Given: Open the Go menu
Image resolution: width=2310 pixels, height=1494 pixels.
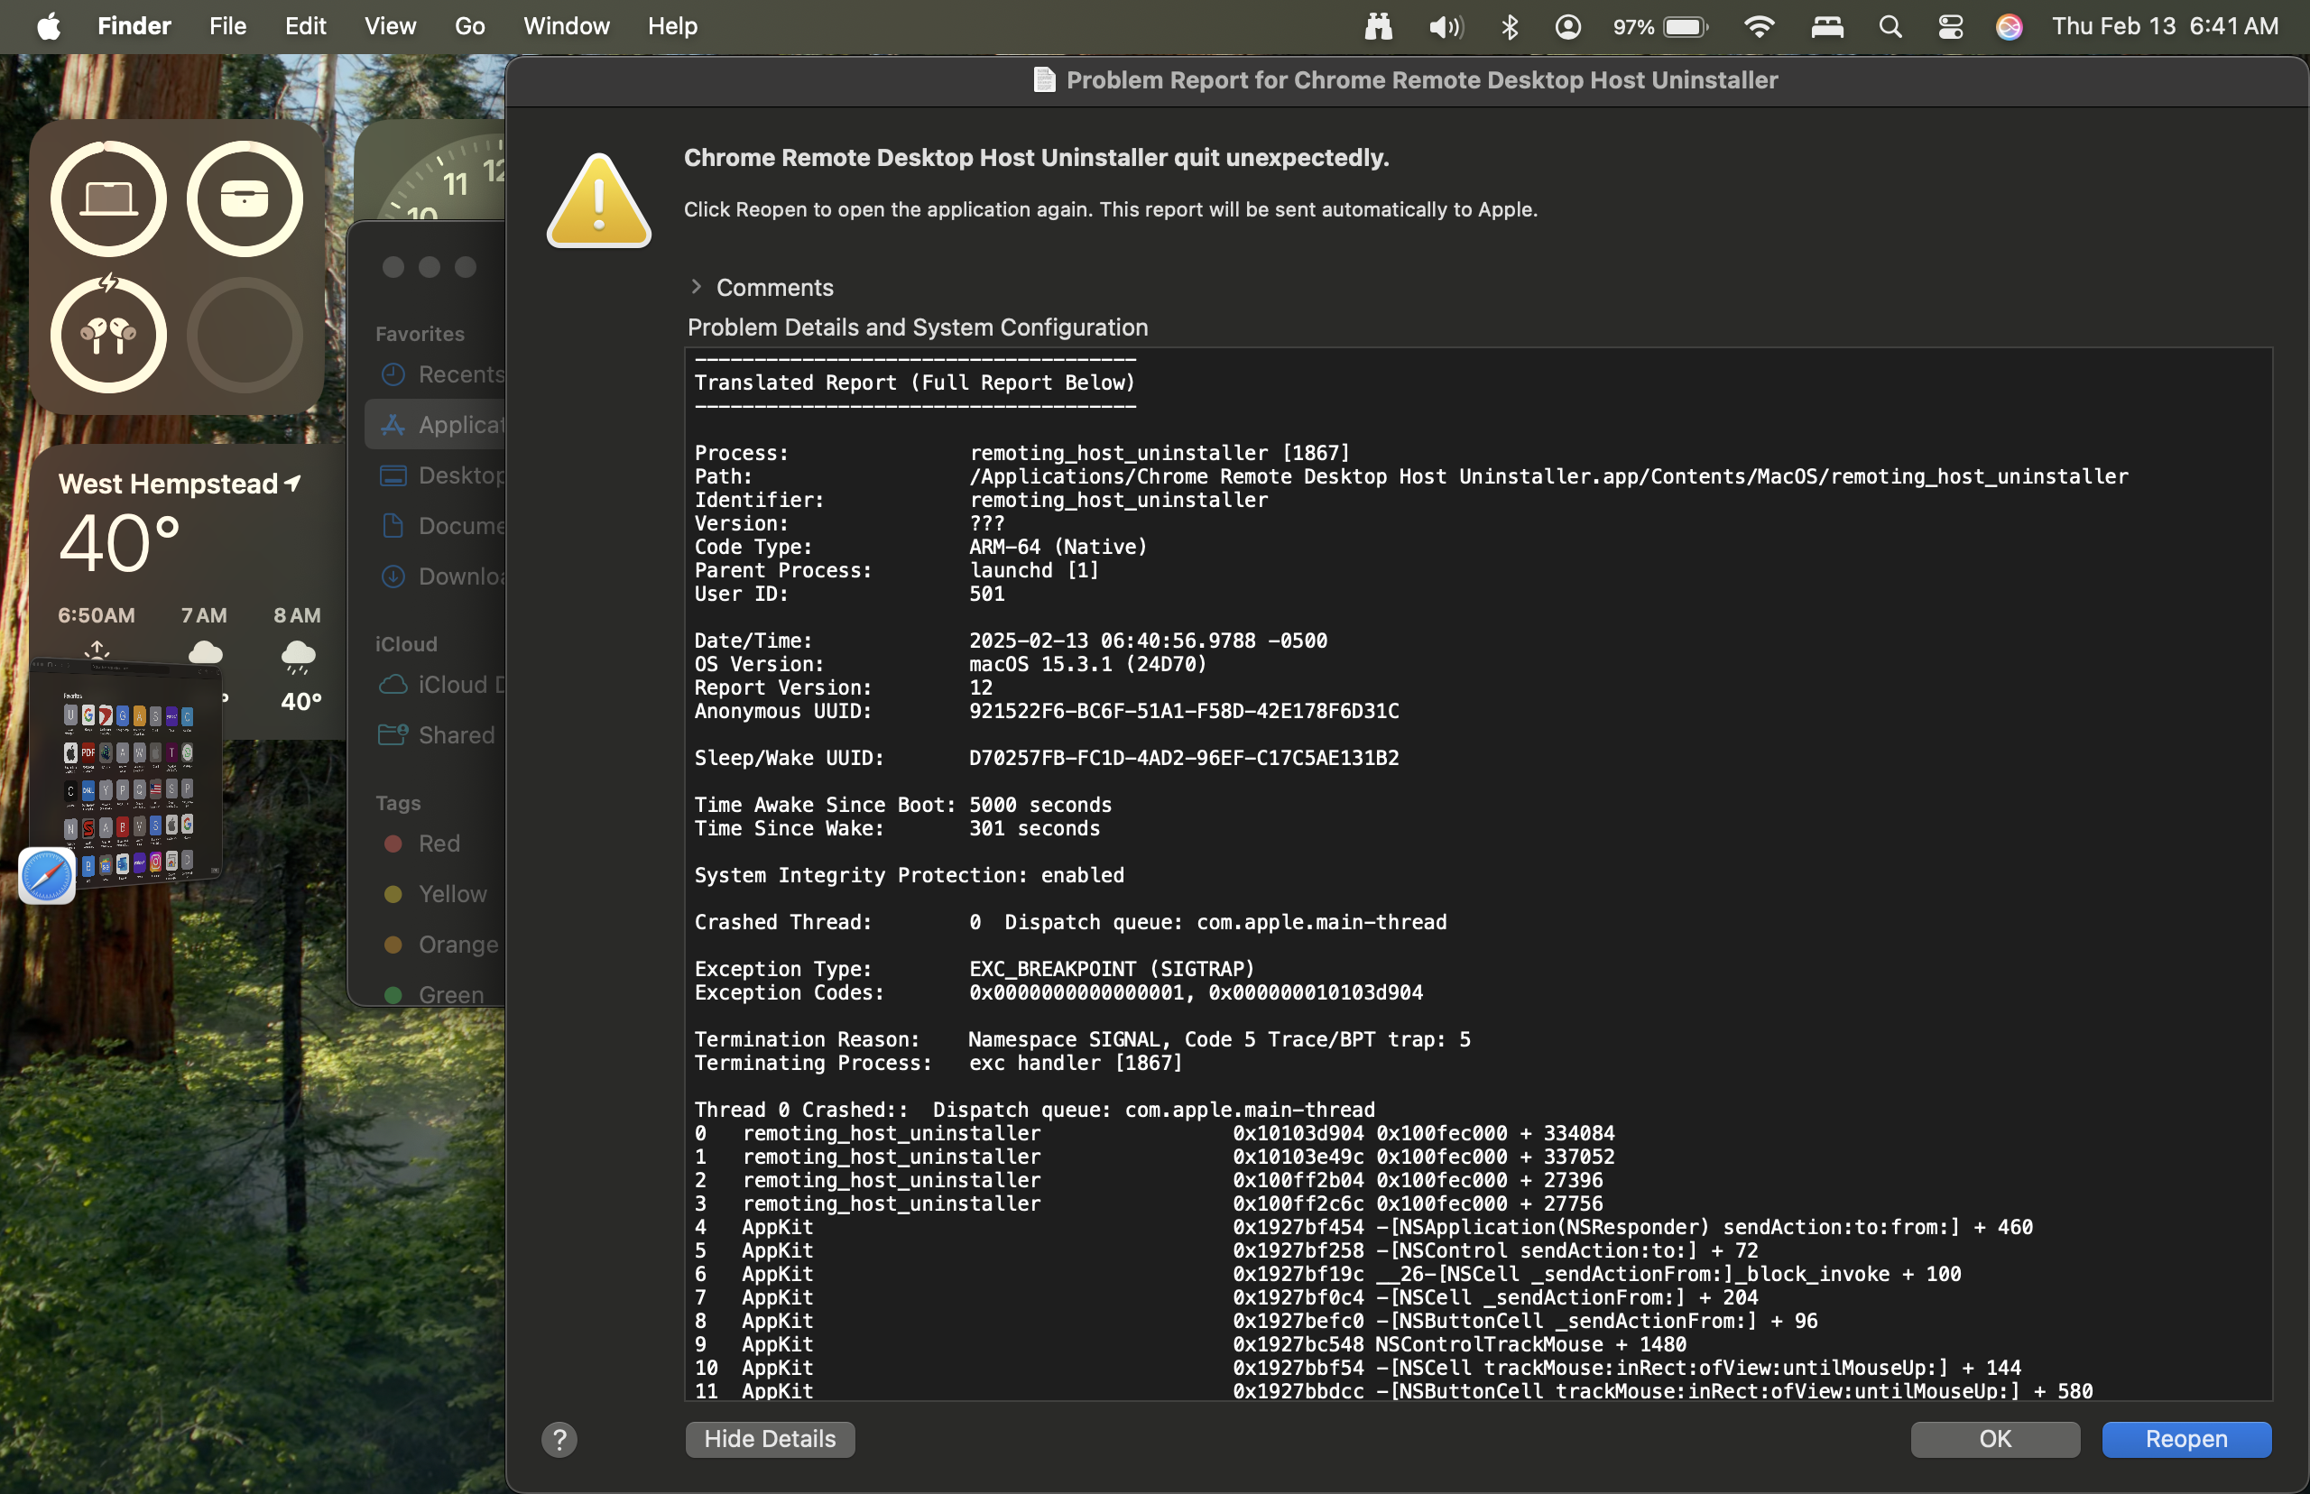Looking at the screenshot, I should tap(469, 26).
